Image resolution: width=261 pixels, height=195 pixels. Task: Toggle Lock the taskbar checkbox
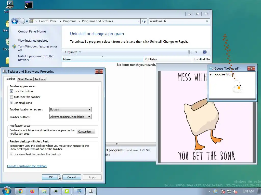11,91
